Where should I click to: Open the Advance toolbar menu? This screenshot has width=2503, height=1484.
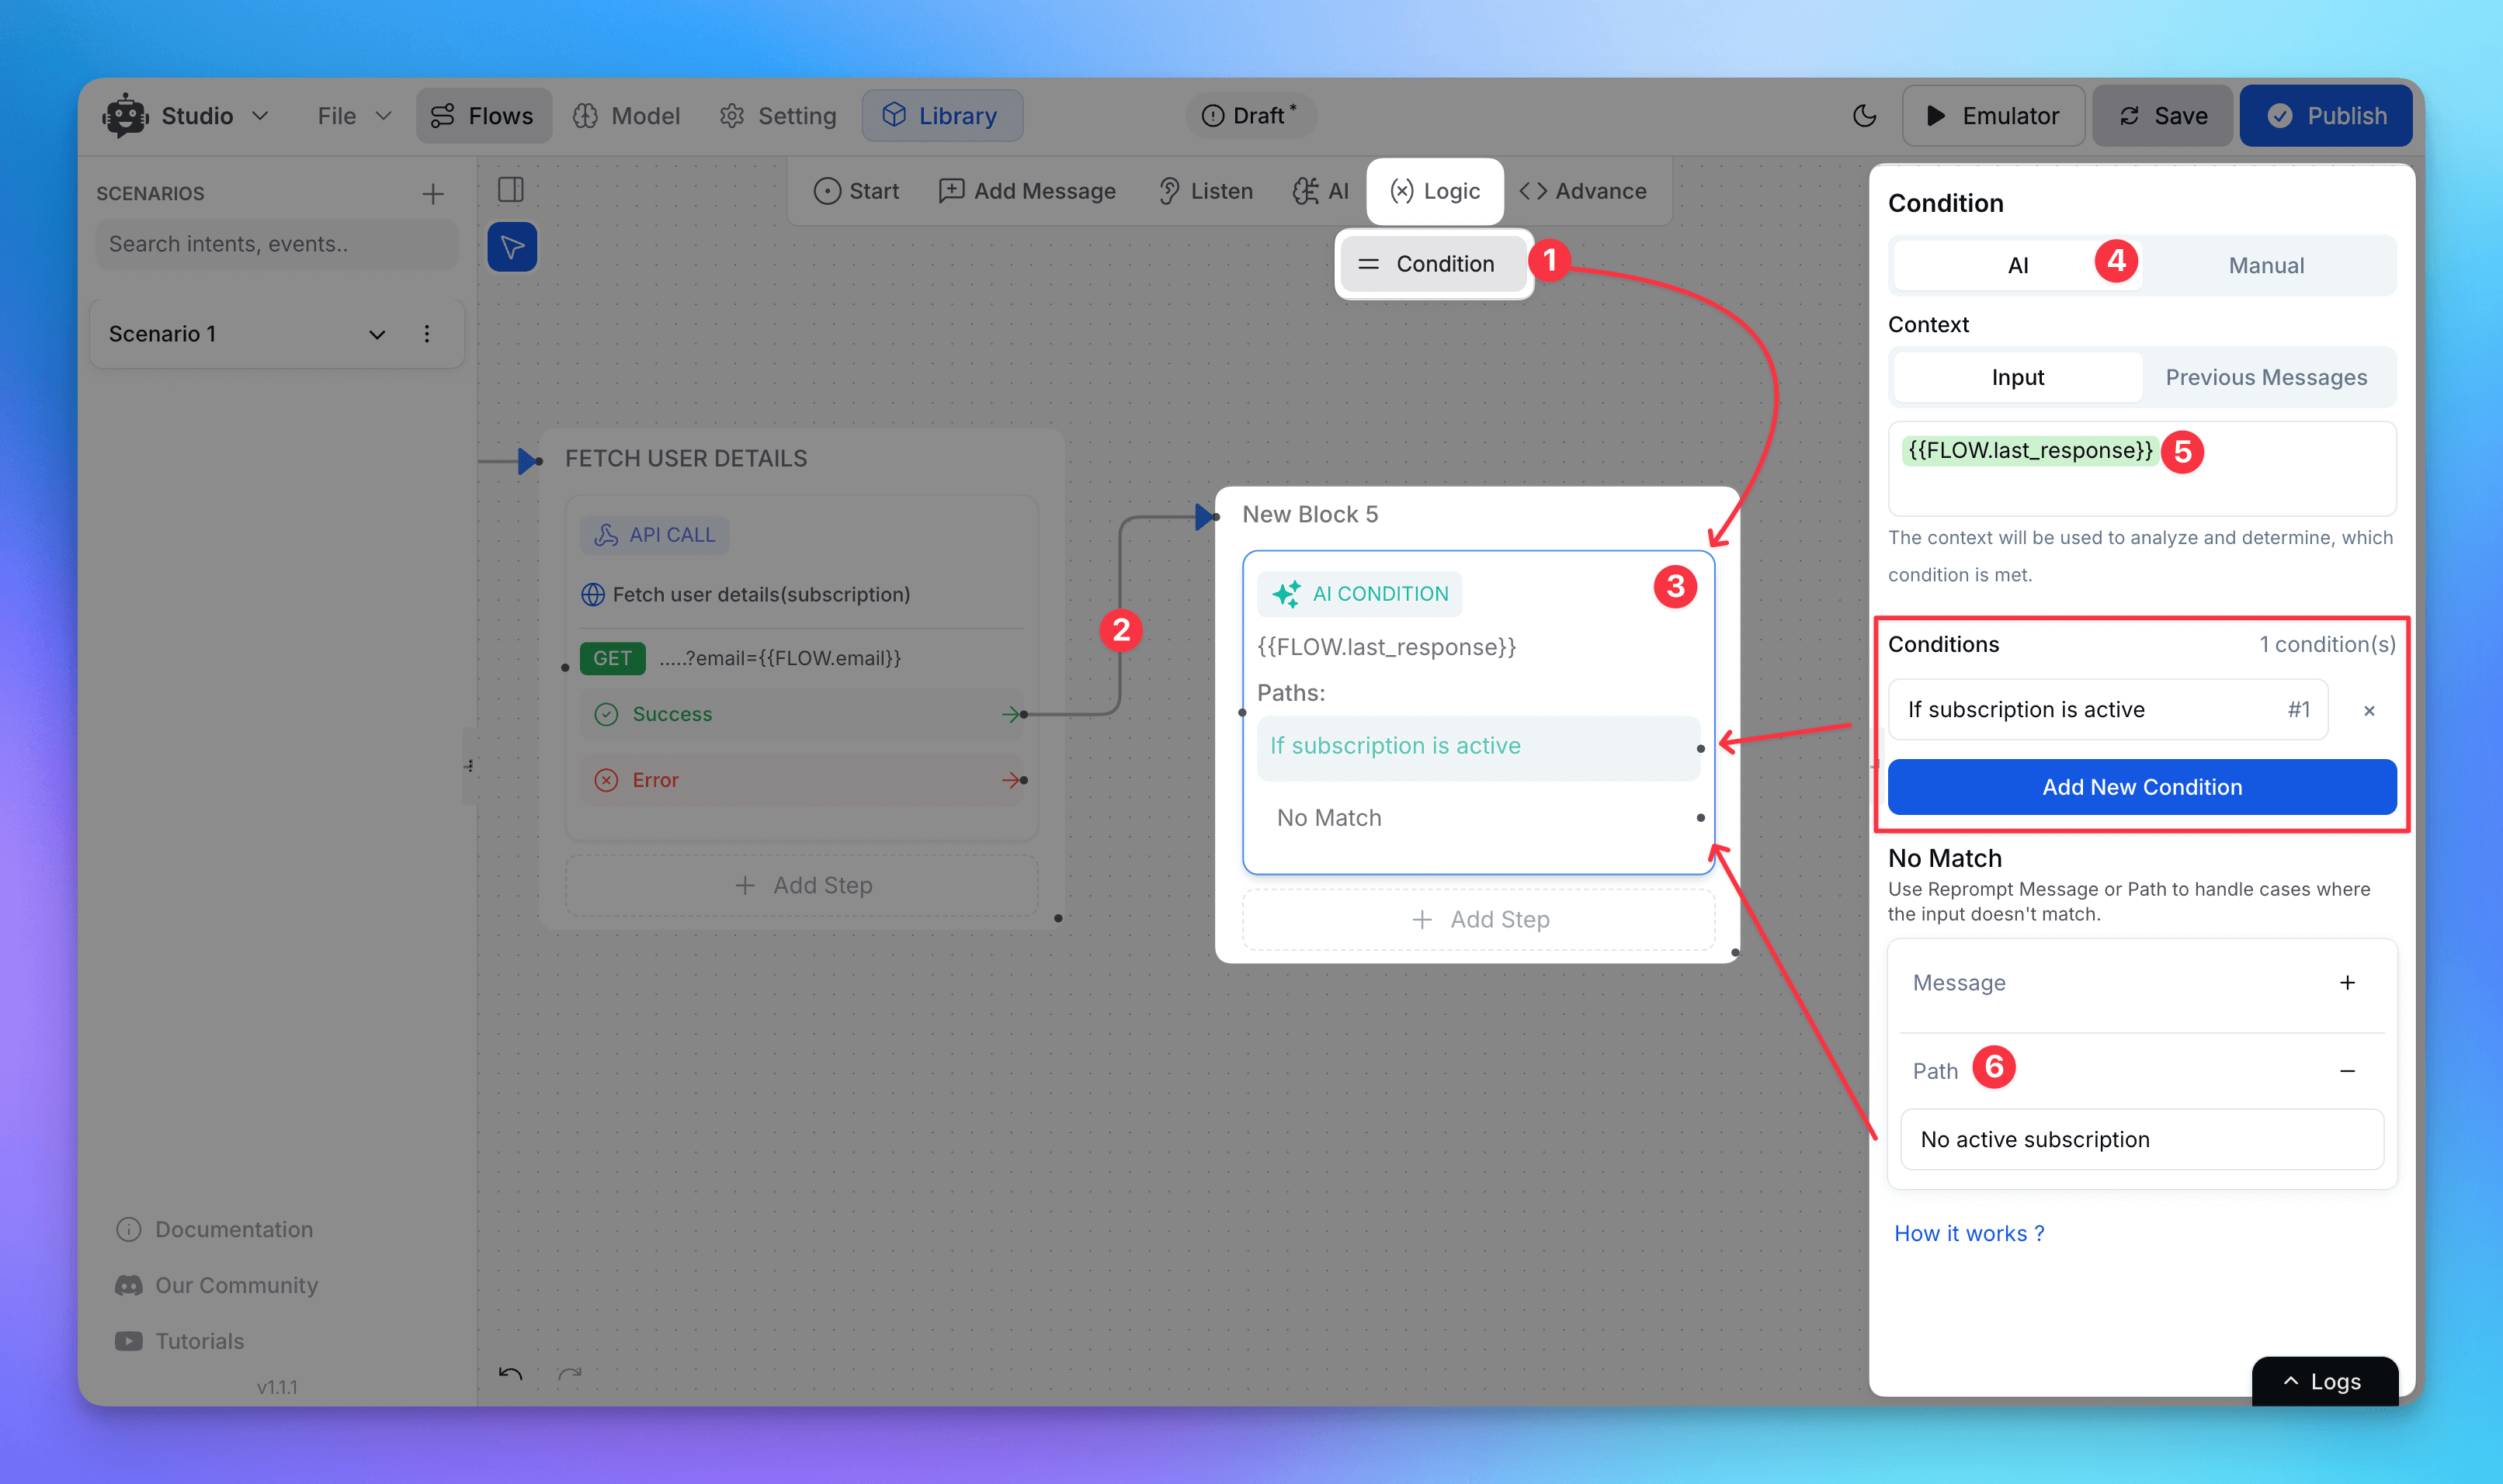[x=1583, y=191]
